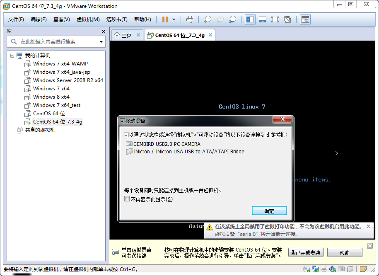
Task: Dismiss the virtual printing warning notification
Action: click(368, 226)
